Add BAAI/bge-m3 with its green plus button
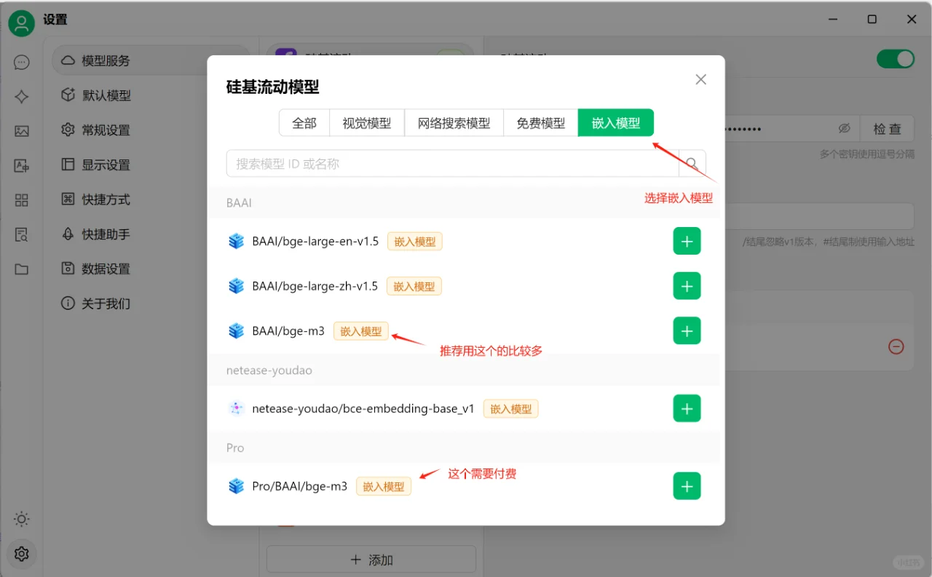The height and width of the screenshot is (577, 932). [x=687, y=330]
